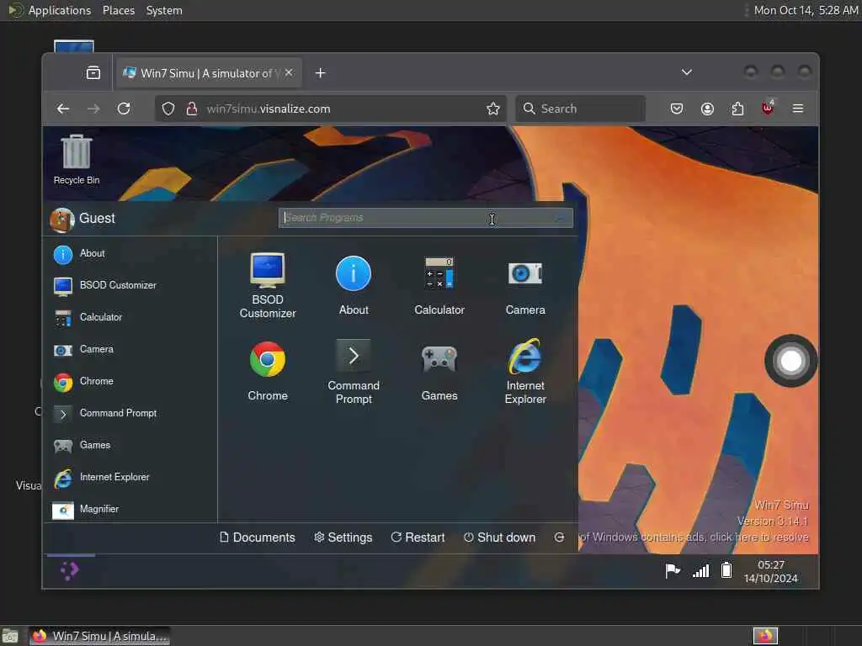862x646 pixels.
Task: Open the action center flag icon
Action: (673, 571)
